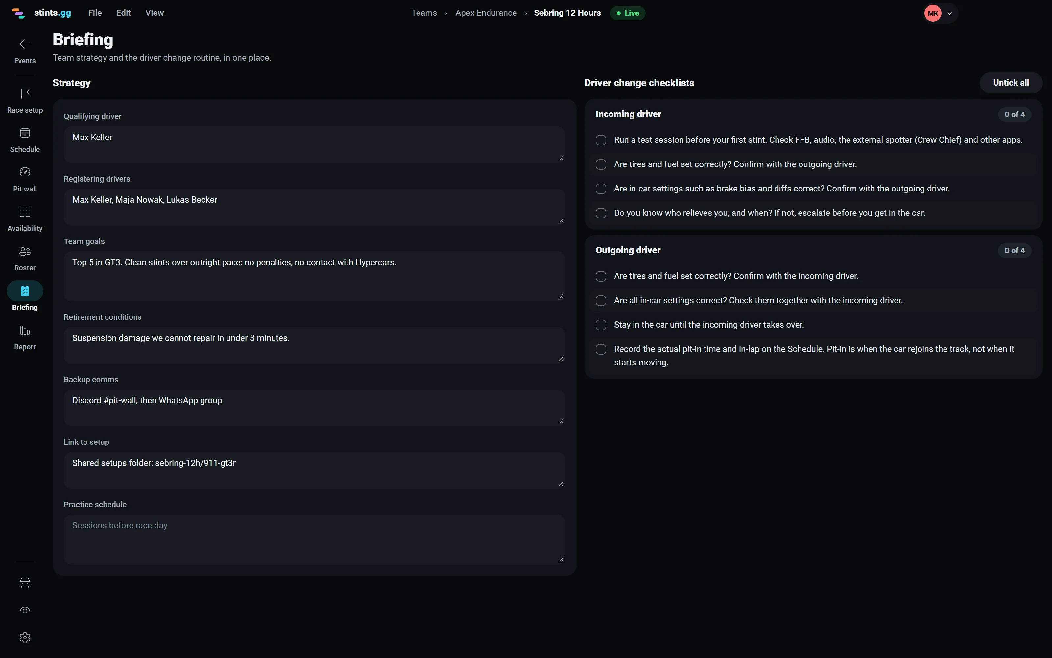Viewport: 1052px width, 658px height.
Task: Open the Pit wall gauge icon
Action: (x=25, y=172)
